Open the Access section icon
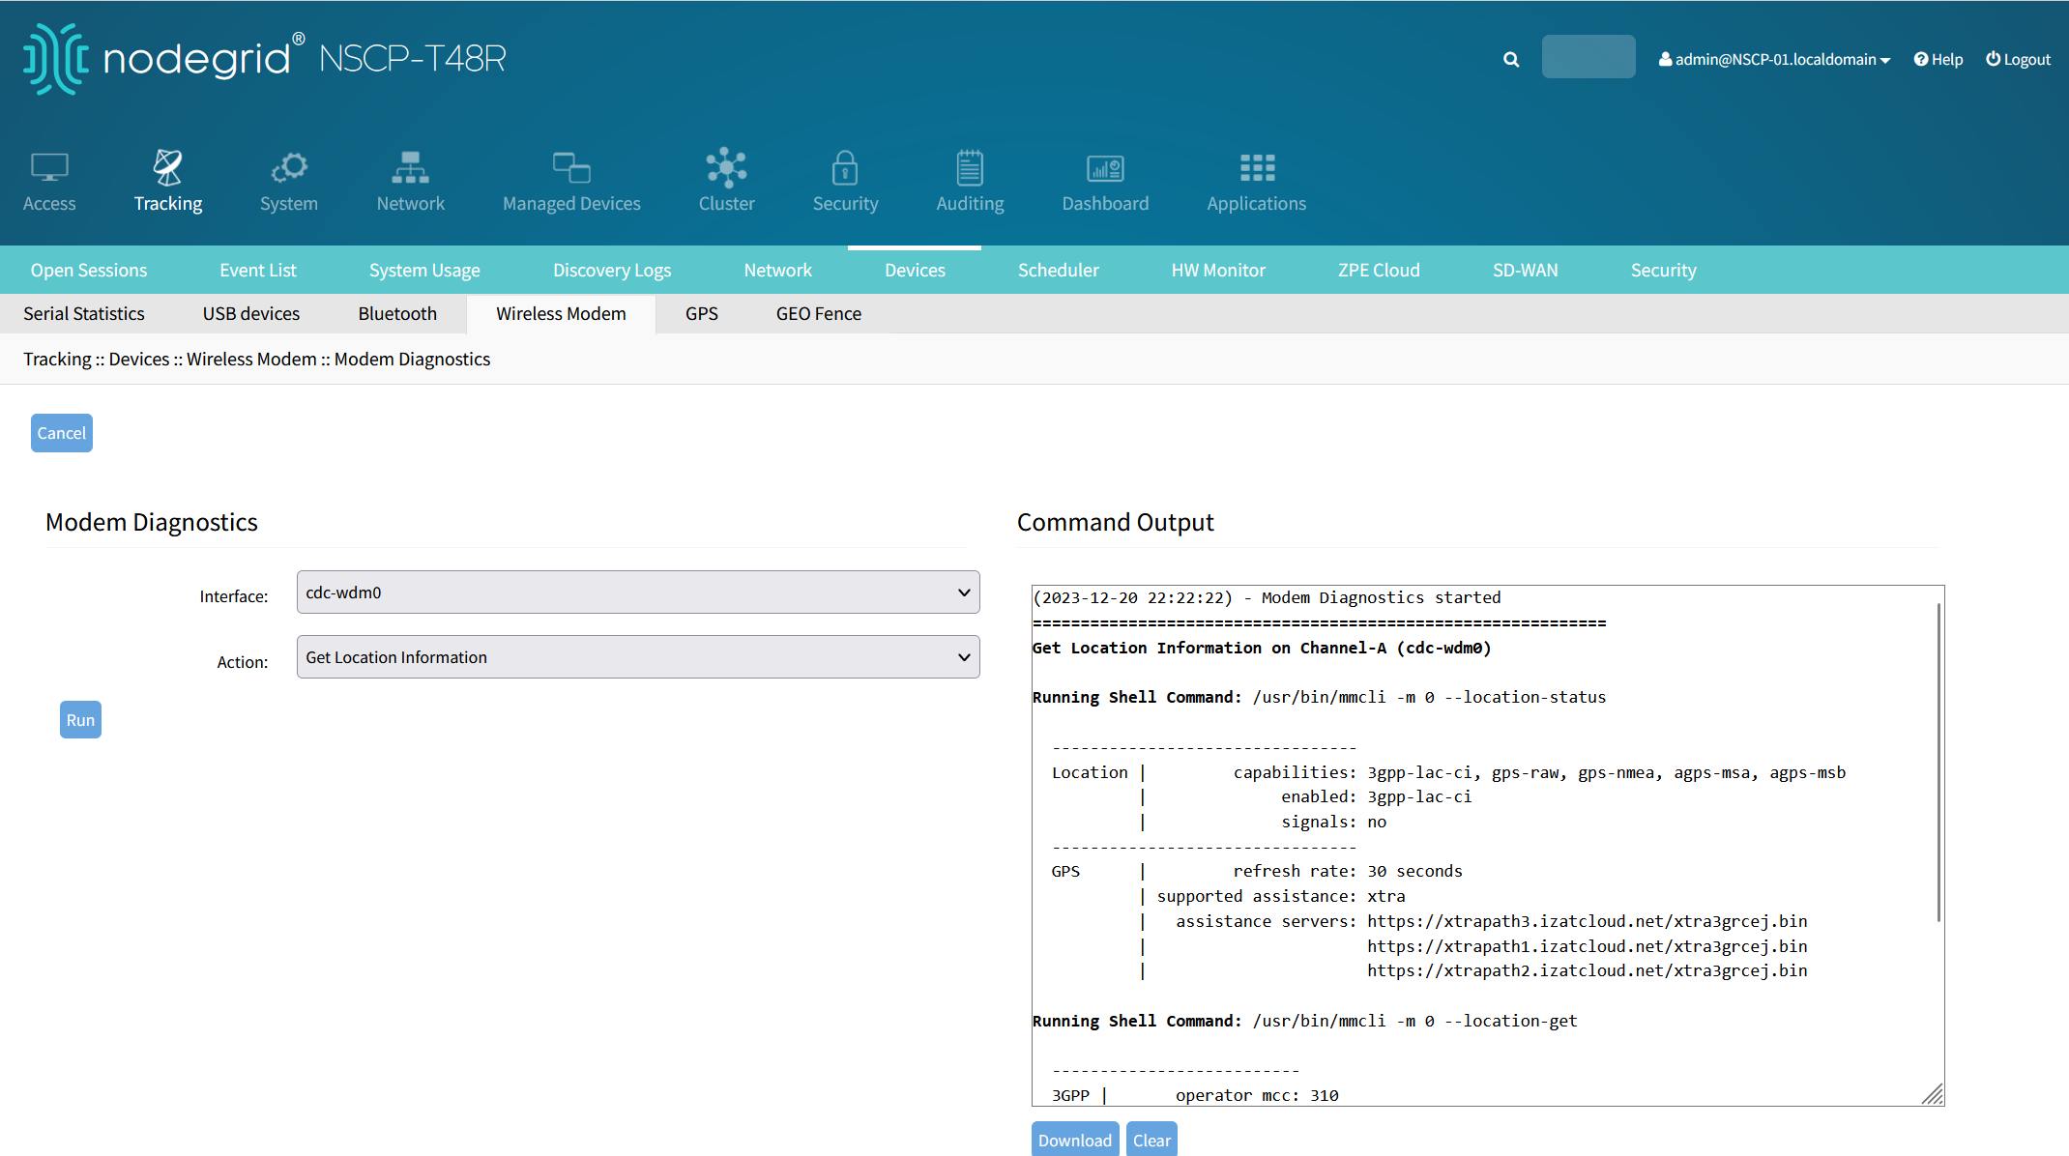 pos(49,168)
